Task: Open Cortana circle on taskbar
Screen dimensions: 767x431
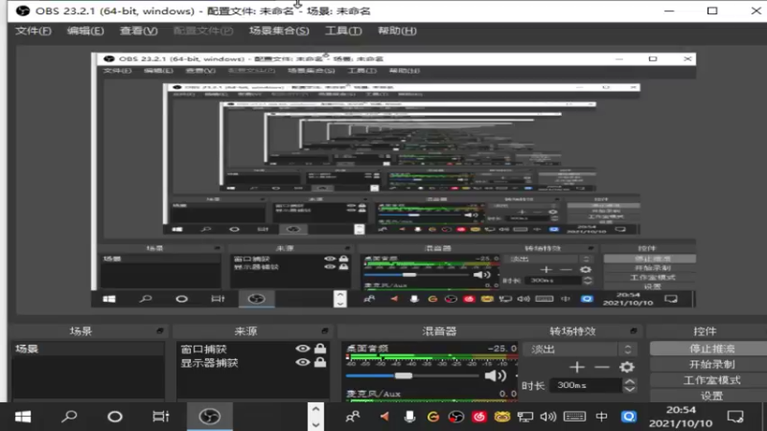Action: click(x=115, y=417)
